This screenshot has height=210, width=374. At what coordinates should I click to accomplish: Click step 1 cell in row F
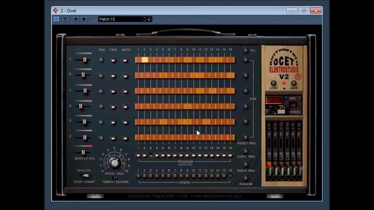pyautogui.click(x=138, y=137)
